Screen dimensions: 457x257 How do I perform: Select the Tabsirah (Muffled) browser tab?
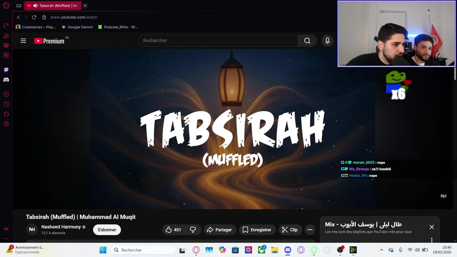click(53, 6)
